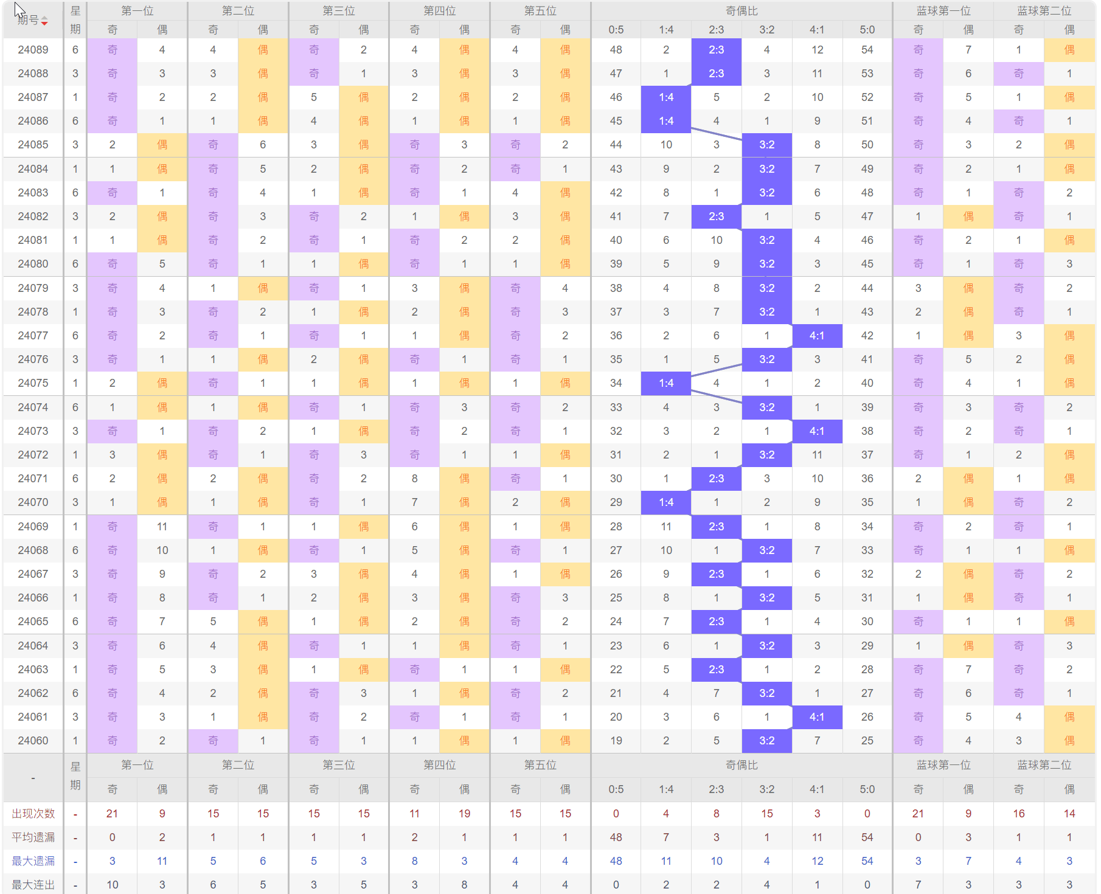This screenshot has width=1101, height=894.
Task: Click purple 第二位 奇 cell in row 24060
Action: (213, 741)
